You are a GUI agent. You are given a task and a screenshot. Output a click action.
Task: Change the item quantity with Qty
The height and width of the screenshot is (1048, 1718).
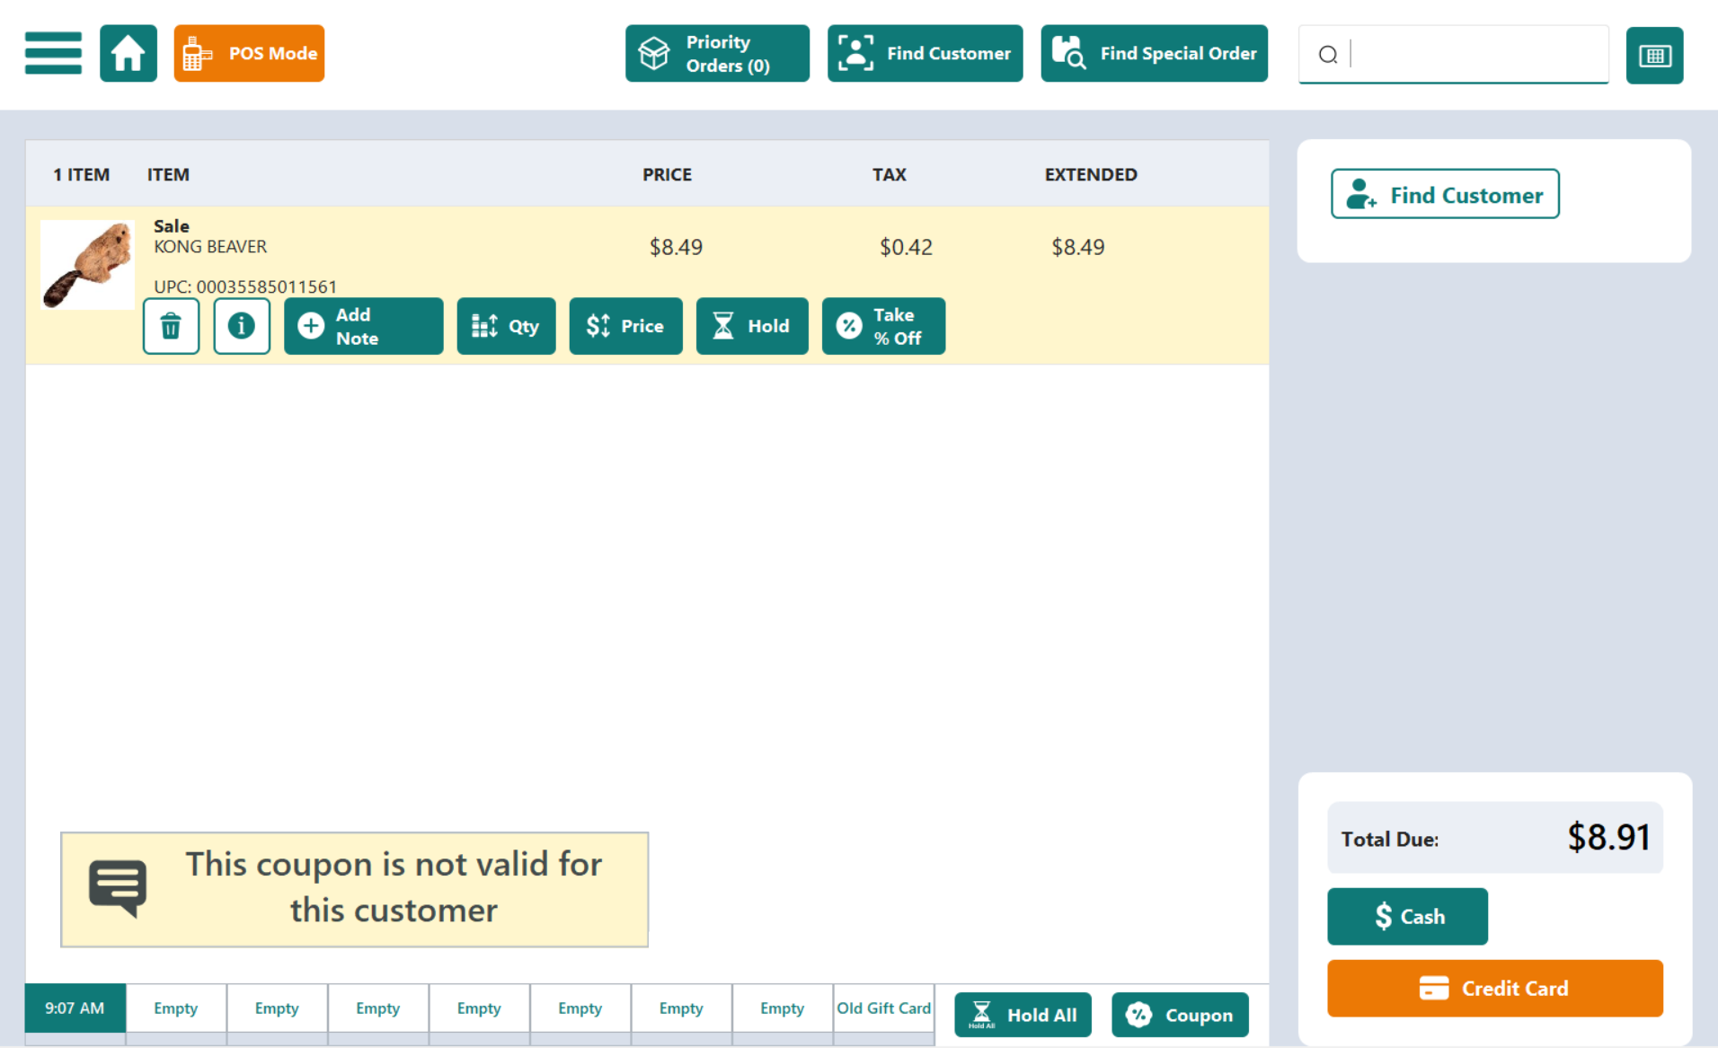coord(506,326)
